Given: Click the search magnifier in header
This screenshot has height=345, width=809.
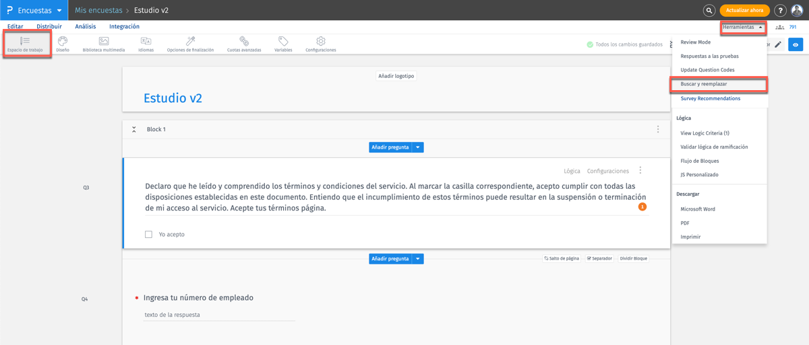Looking at the screenshot, I should [x=709, y=11].
